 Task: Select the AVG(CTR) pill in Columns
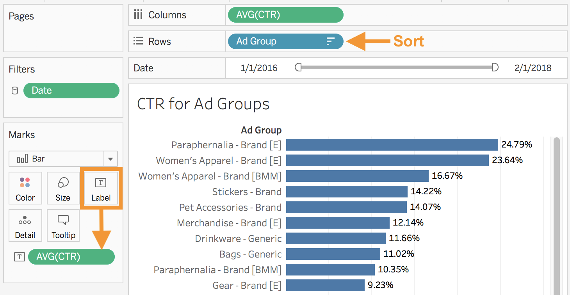pyautogui.click(x=285, y=15)
